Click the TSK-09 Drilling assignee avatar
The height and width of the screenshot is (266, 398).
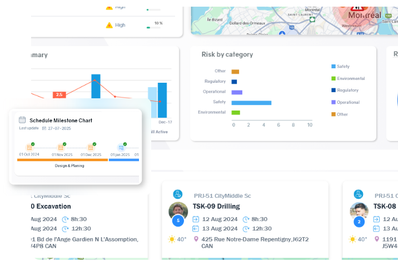click(178, 211)
